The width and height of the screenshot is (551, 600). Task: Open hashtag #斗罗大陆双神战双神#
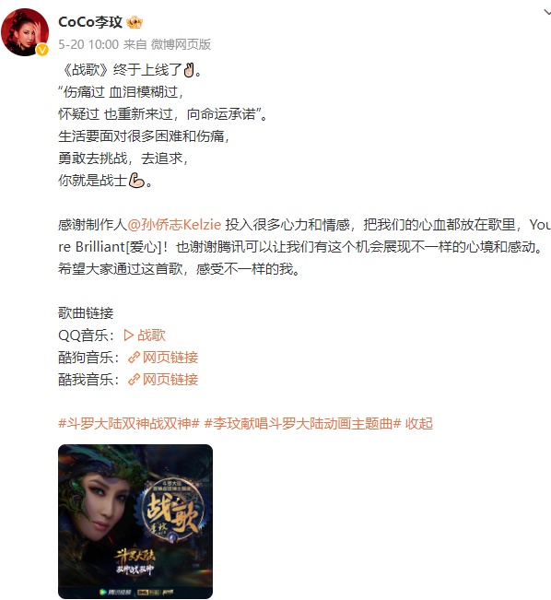pos(129,424)
